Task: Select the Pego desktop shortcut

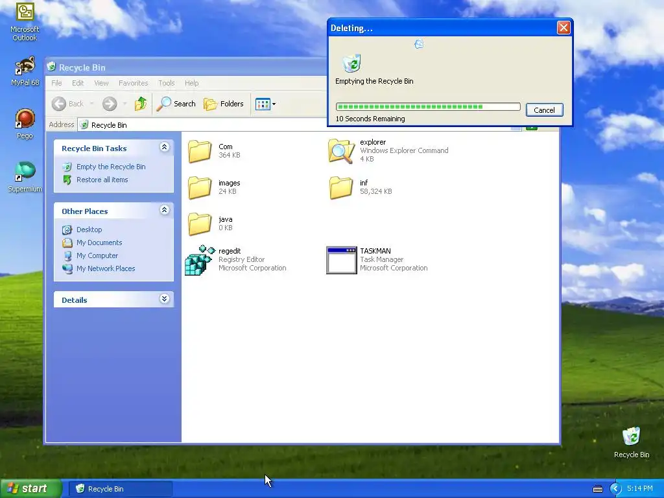Action: tap(25, 124)
